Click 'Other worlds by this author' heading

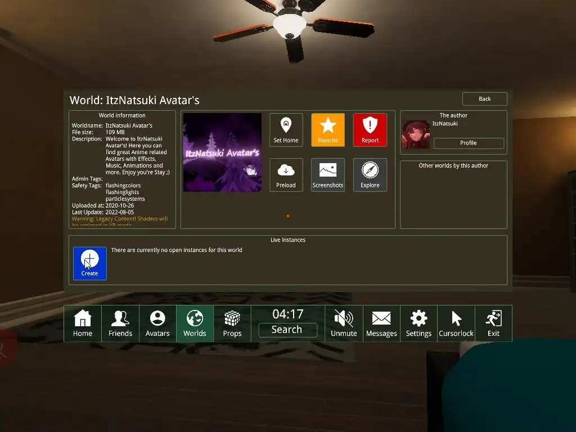(453, 166)
